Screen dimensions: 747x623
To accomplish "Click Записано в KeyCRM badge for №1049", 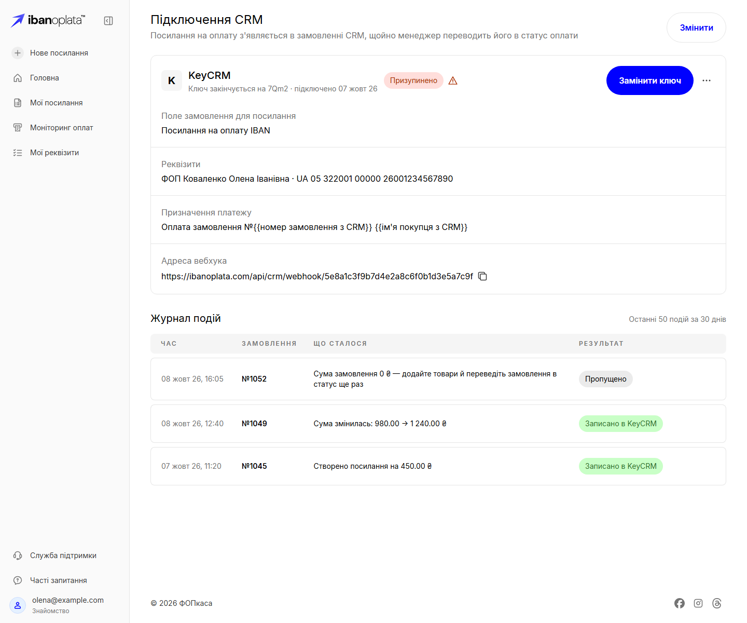I will 621,424.
